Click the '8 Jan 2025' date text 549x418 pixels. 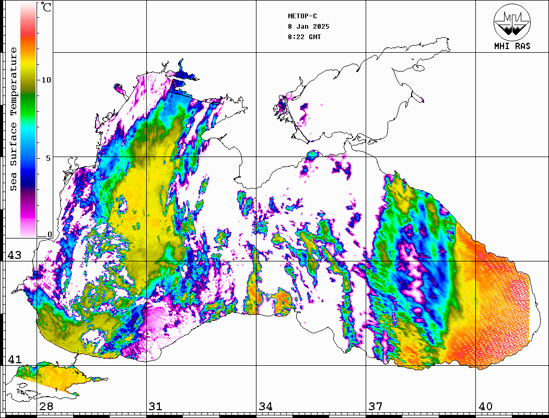tap(309, 27)
